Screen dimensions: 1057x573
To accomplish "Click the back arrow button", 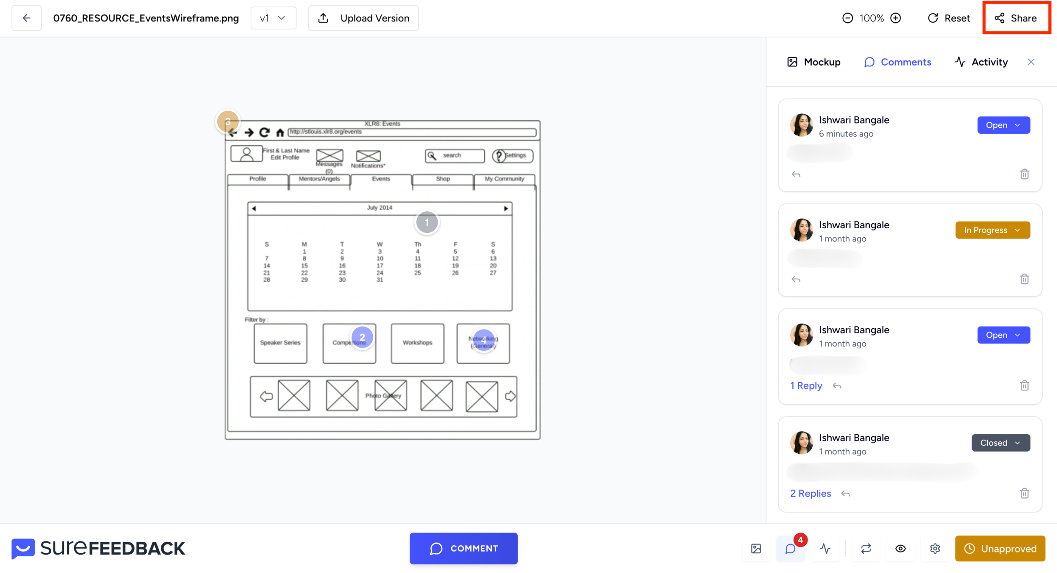I will point(26,18).
